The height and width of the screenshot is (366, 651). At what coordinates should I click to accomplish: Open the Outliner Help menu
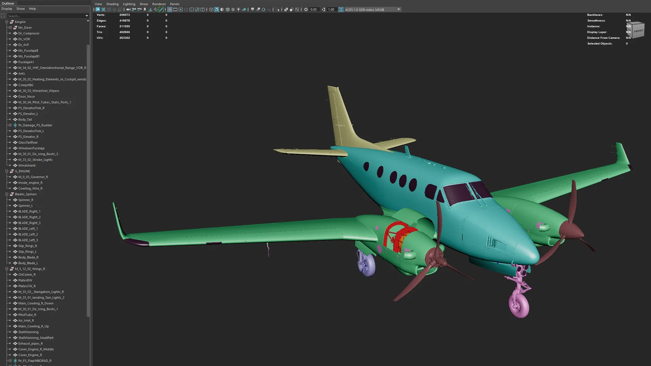32,9
